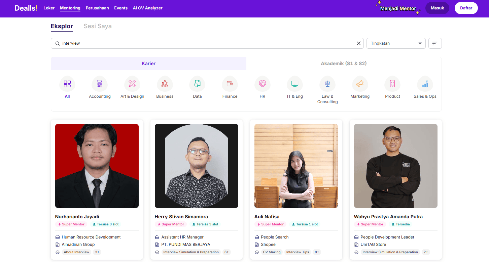Click 'Almadinah Group' company text
This screenshot has width=489, height=262.
78,245
